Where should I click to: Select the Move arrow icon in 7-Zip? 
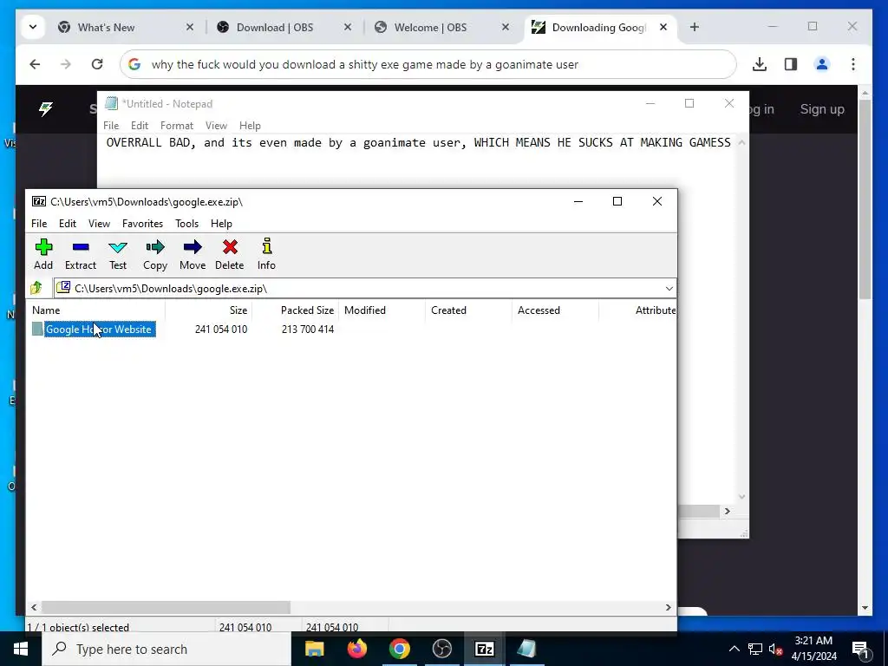(193, 254)
